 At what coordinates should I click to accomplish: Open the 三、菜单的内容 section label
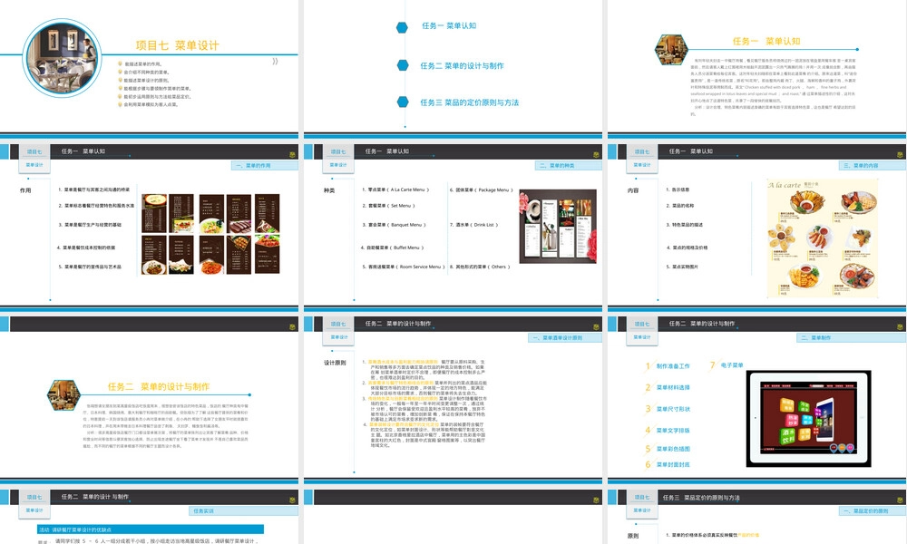click(872, 166)
